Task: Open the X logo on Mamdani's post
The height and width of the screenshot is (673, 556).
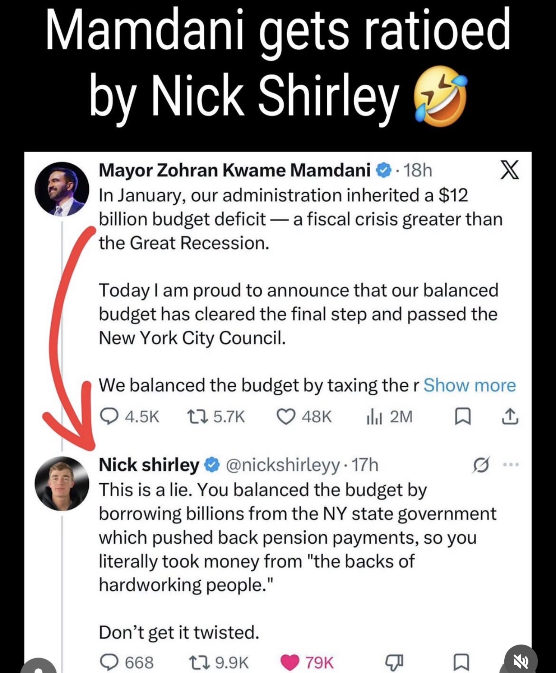Action: coord(509,169)
